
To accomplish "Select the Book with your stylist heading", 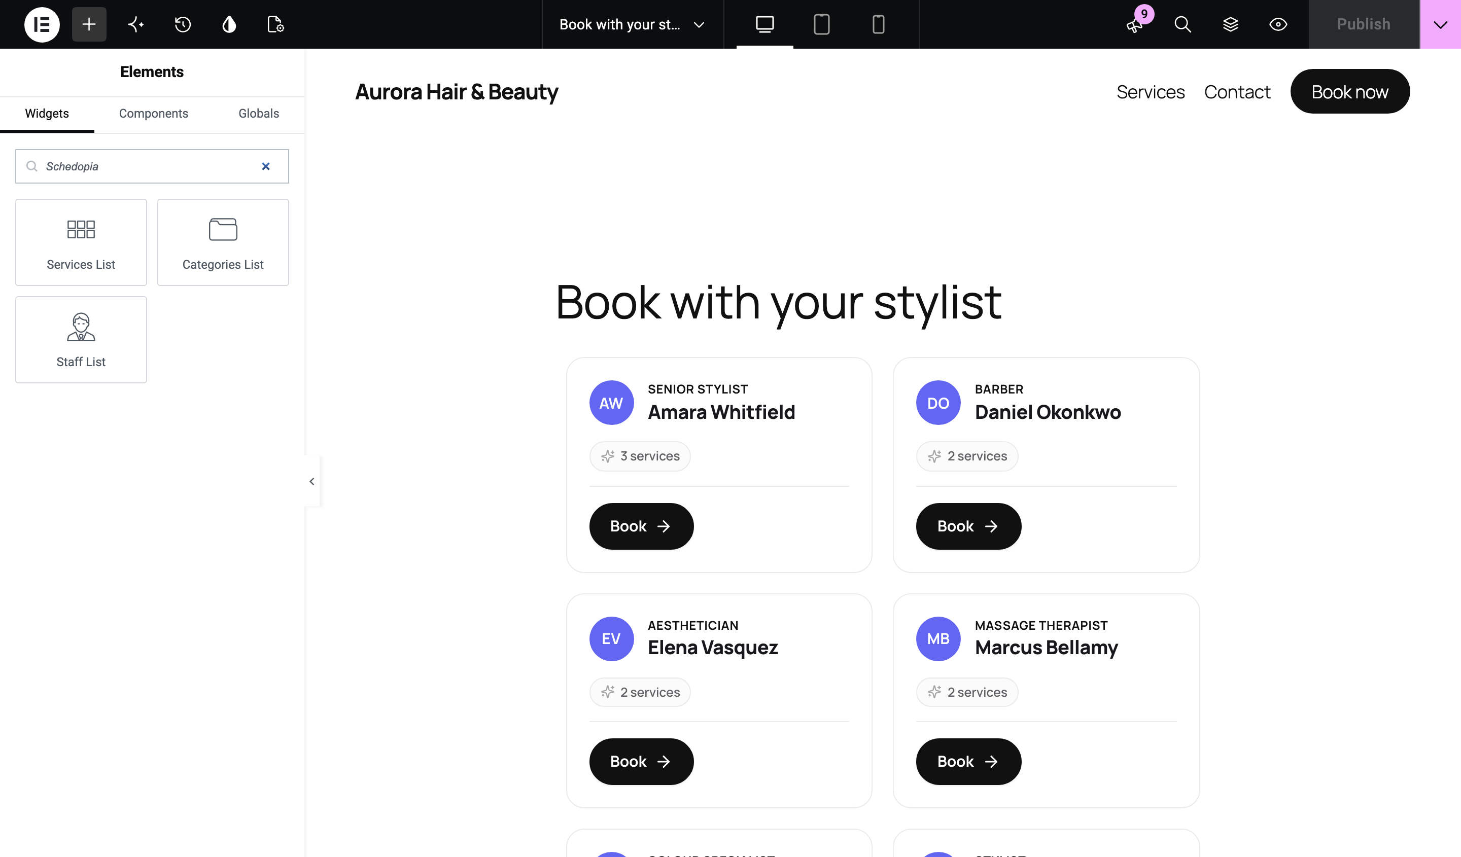I will pyautogui.click(x=779, y=303).
